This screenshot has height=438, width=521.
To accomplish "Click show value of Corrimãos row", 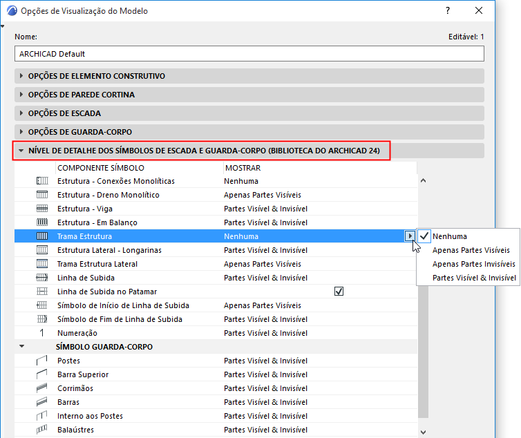I will pyautogui.click(x=265, y=388).
